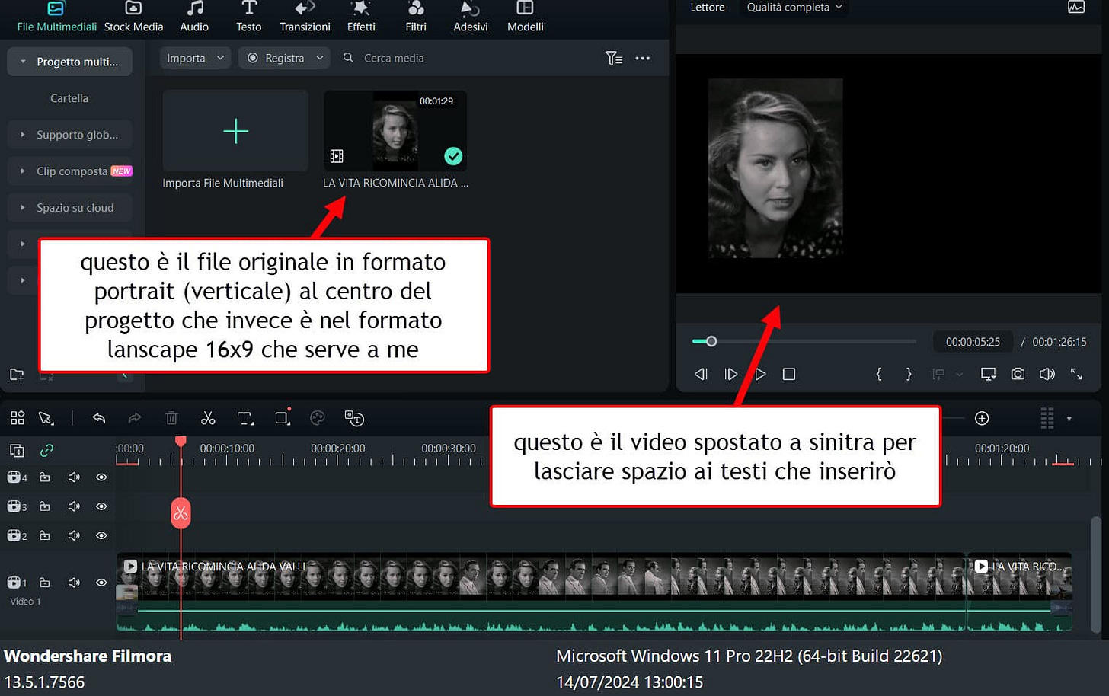Image resolution: width=1109 pixels, height=696 pixels.
Task: Open the timeline layout grid icon
Action: 18,418
